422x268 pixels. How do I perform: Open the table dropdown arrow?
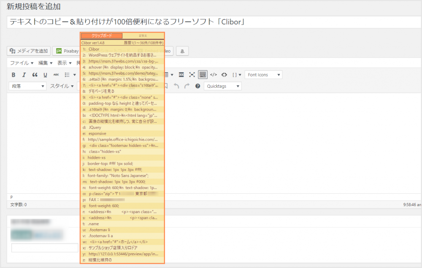[x=172, y=75]
